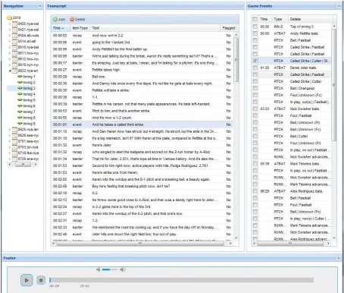Open Inning 2 under the 0622 game
This screenshot has height=293, width=344.
27,83
